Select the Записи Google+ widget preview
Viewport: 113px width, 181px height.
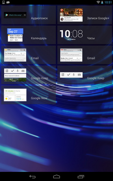pyautogui.click(x=71, y=15)
